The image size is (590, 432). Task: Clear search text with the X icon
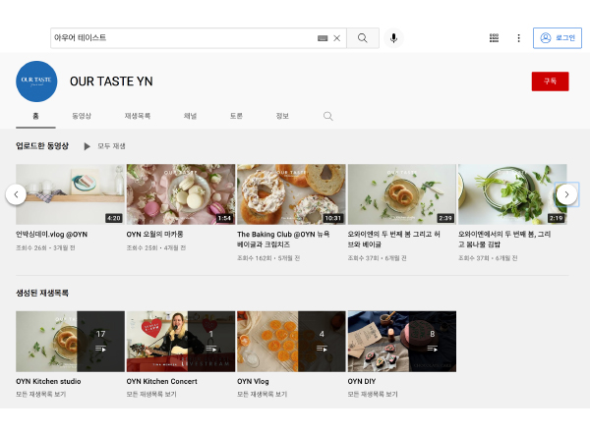pos(336,38)
